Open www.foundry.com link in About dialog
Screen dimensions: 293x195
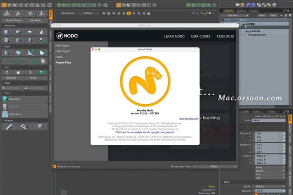coord(189,119)
